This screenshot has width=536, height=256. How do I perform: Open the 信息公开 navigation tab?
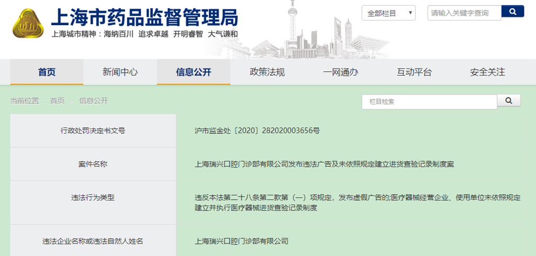(x=194, y=72)
